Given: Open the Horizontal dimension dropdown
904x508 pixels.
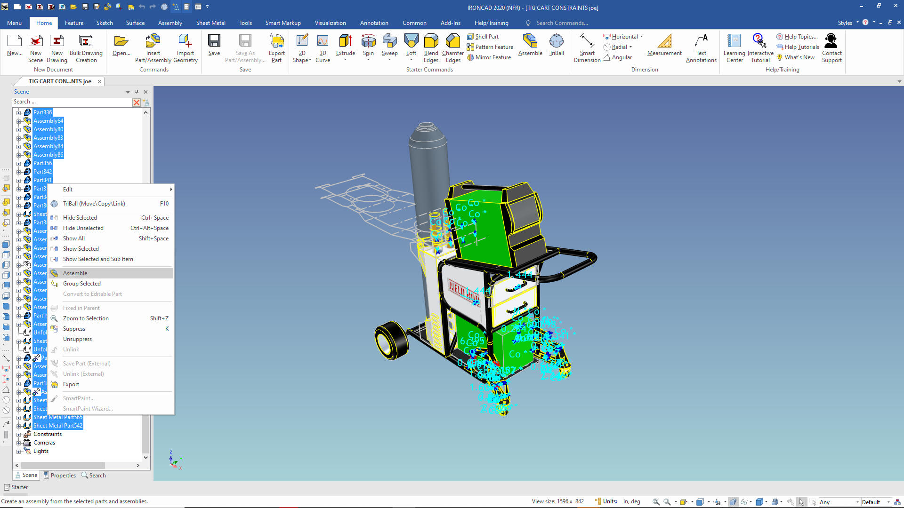Looking at the screenshot, I should pyautogui.click(x=641, y=37).
